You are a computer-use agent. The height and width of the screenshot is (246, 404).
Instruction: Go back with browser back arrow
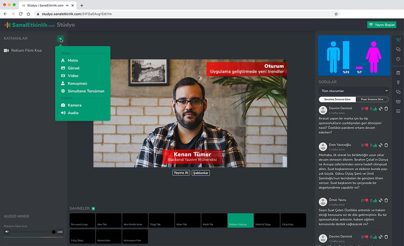(5, 14)
